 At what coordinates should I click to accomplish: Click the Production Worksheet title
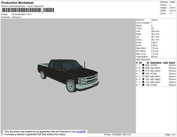[x=17, y=3]
